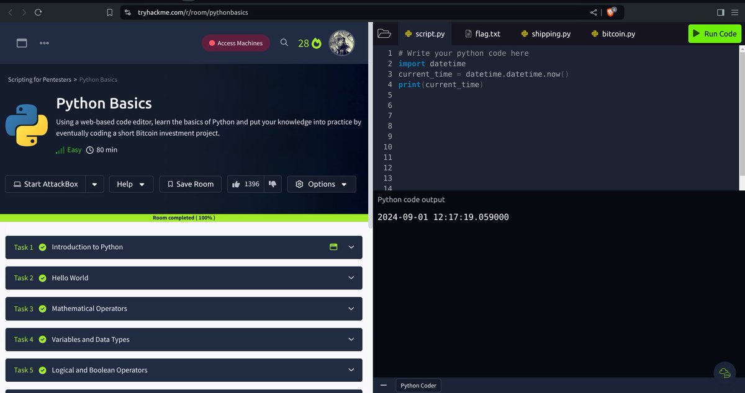
Task: Open site settings icon beside URL
Action: [127, 12]
